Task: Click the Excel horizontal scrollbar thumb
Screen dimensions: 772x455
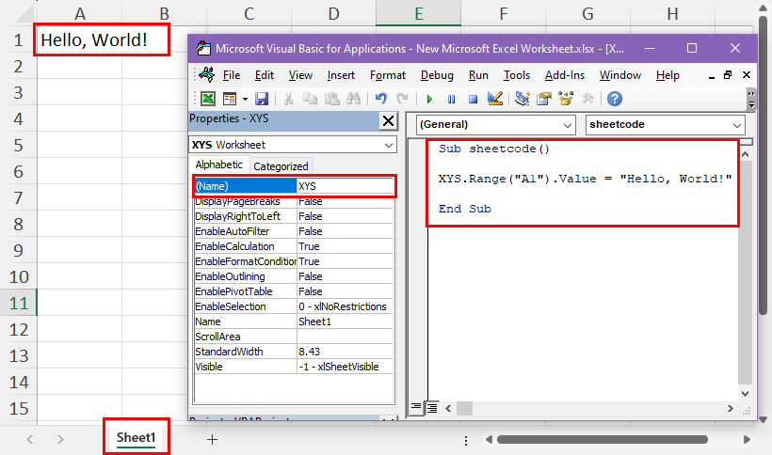Action: [603, 439]
